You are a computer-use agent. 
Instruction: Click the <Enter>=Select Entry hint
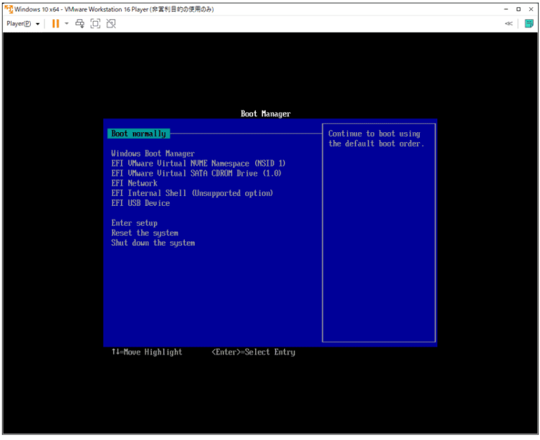253,352
